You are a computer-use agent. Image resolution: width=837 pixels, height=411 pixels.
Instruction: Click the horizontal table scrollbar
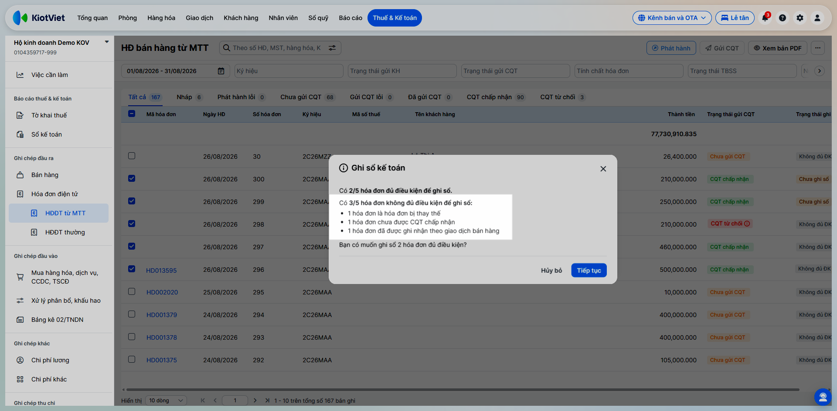(462, 390)
